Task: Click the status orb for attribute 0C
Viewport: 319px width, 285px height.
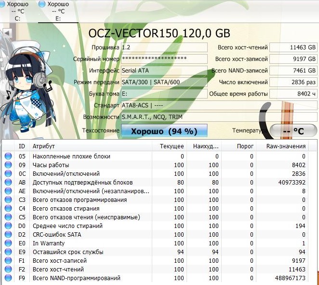Action: click(x=8, y=173)
